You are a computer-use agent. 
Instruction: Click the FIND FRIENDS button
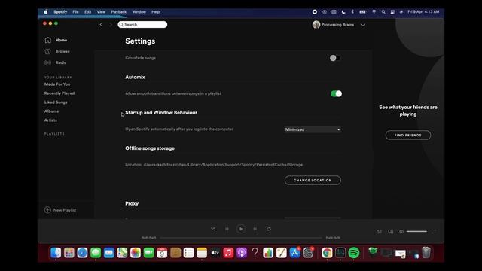coord(408,135)
